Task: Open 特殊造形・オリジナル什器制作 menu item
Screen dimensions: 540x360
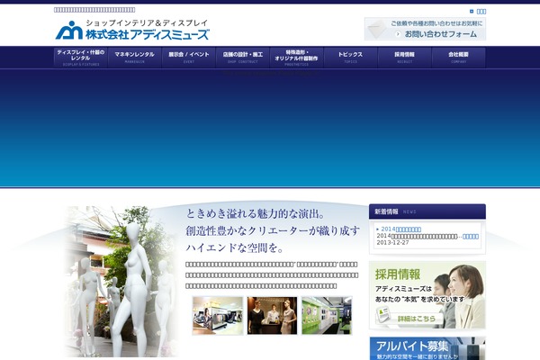Action: point(296,58)
